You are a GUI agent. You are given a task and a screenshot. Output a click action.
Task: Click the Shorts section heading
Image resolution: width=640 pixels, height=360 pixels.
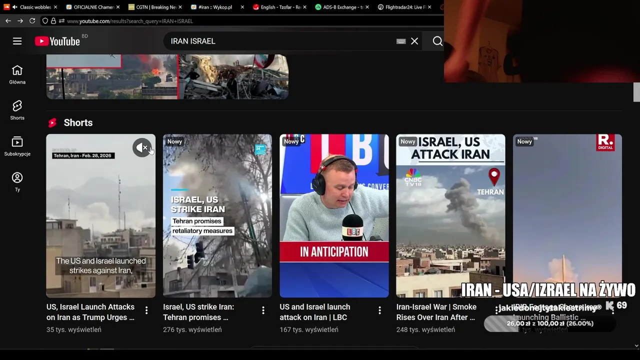click(x=78, y=122)
